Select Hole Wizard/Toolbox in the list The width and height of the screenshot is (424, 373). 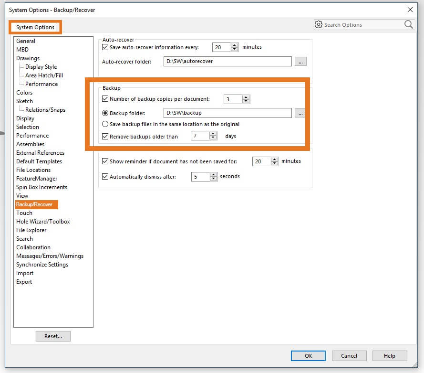tap(43, 222)
